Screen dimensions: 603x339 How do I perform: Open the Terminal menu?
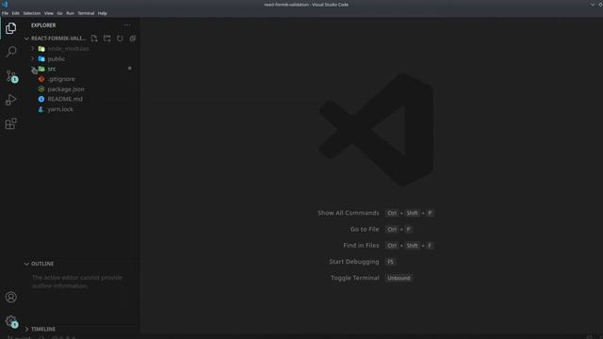pos(86,13)
